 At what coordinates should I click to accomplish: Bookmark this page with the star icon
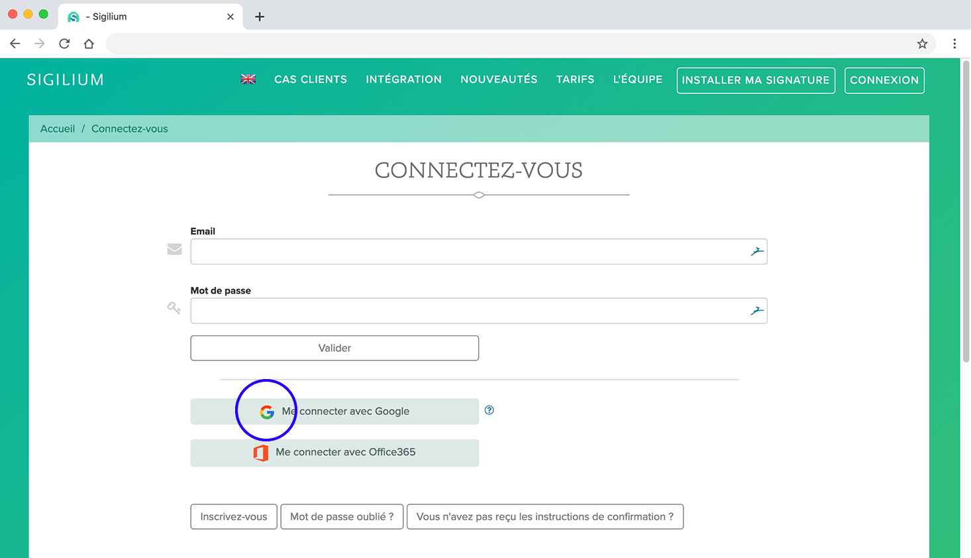click(x=922, y=44)
